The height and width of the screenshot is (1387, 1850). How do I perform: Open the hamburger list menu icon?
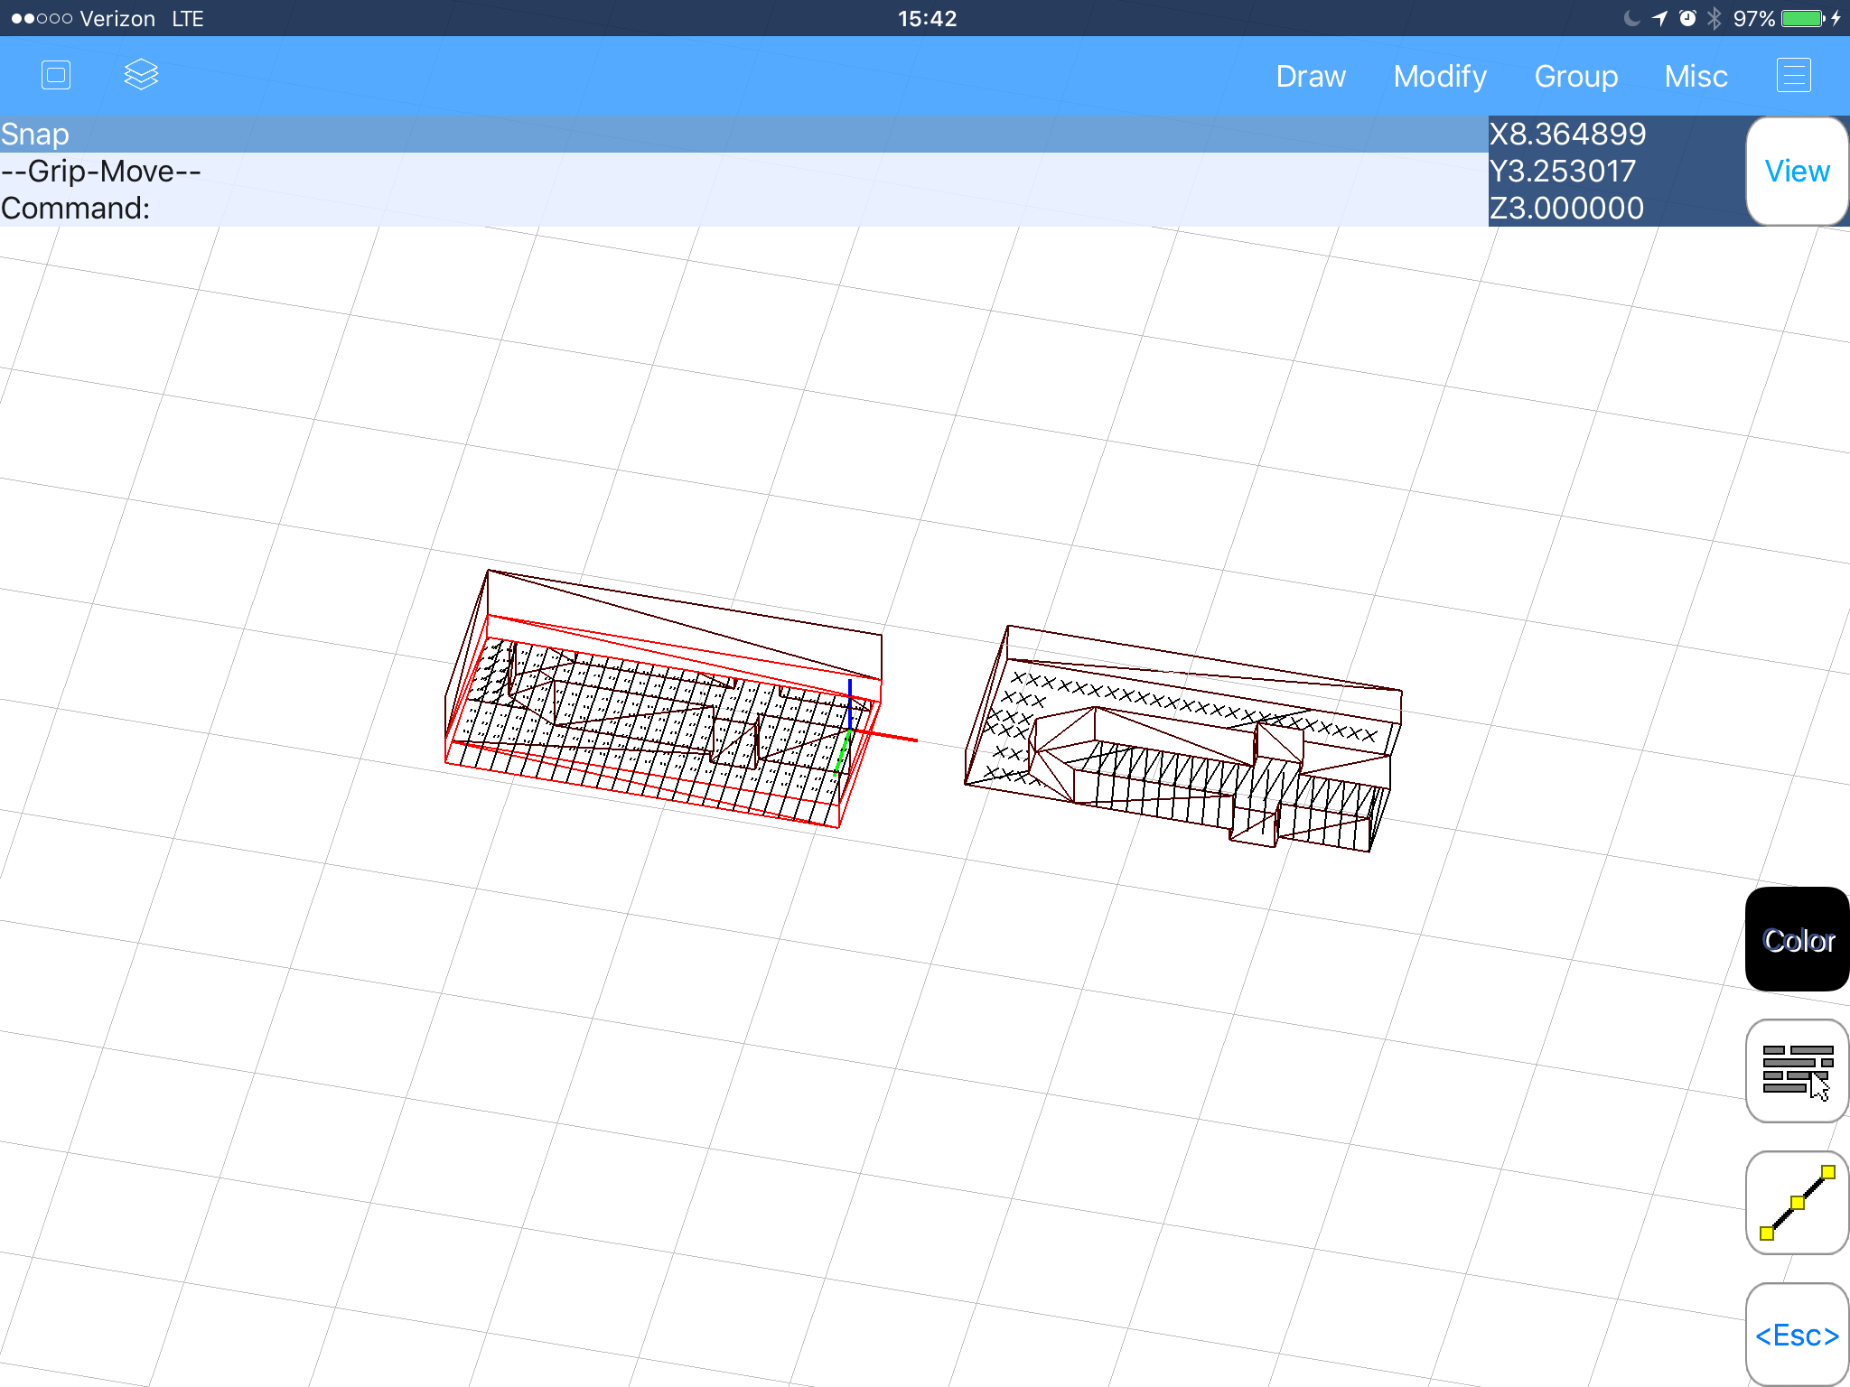(x=1794, y=75)
